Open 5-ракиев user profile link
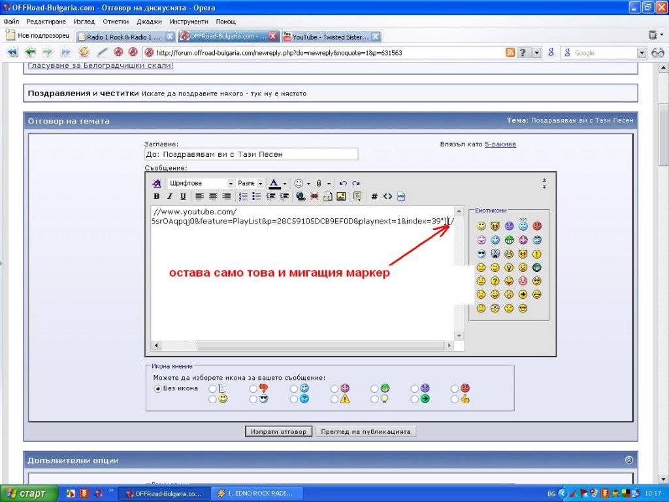The width and height of the screenshot is (669, 502). tap(500, 144)
